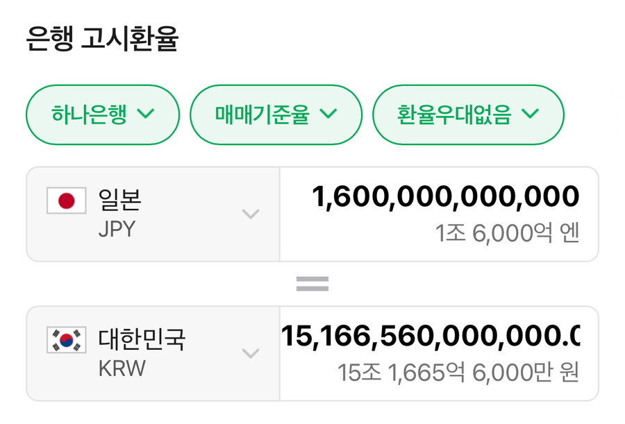The width and height of the screenshot is (625, 424).
Task: Click the 1조 6,000억 엔 caption
Action: tap(507, 234)
